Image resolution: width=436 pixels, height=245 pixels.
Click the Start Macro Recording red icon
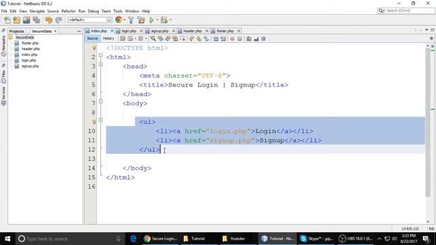pyautogui.click(x=232, y=39)
